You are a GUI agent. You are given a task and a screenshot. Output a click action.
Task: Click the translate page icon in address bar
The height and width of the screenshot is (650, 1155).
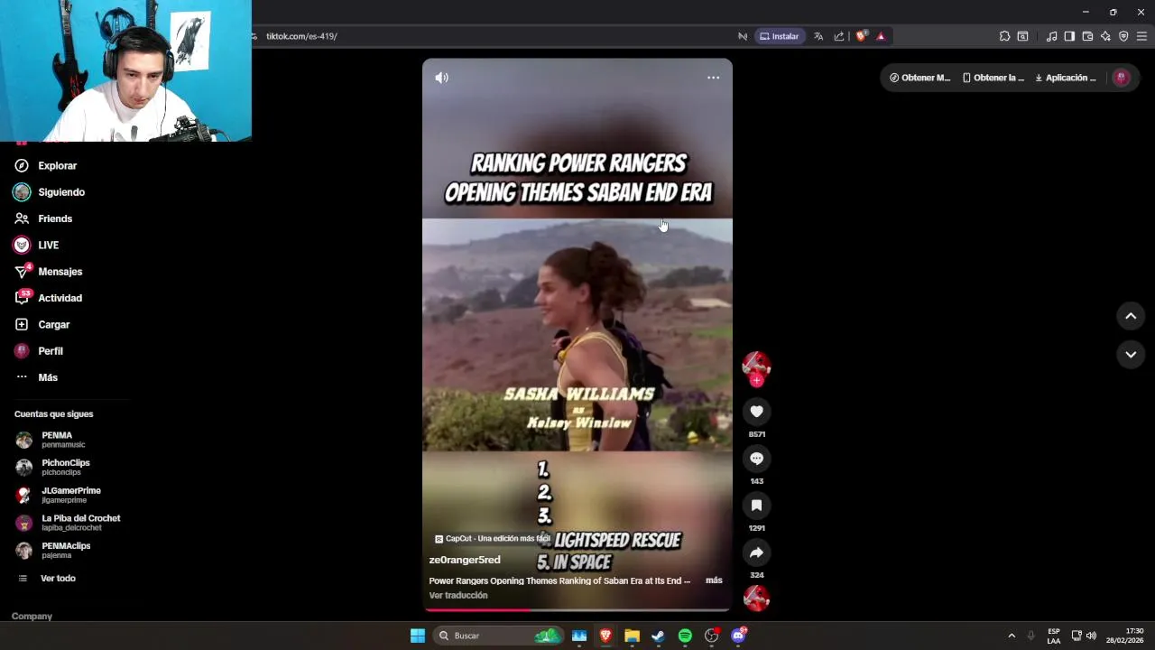click(818, 36)
